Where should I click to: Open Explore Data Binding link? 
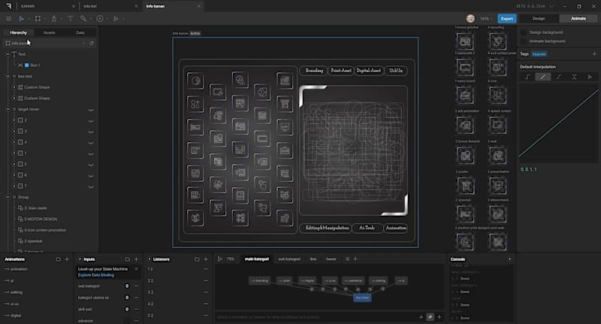tap(96, 275)
